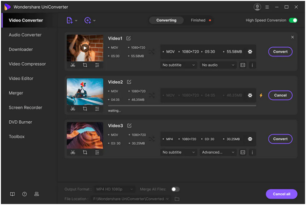Open Video2 output settings gear
Viewport: 306px width, 205px height.
250,95
